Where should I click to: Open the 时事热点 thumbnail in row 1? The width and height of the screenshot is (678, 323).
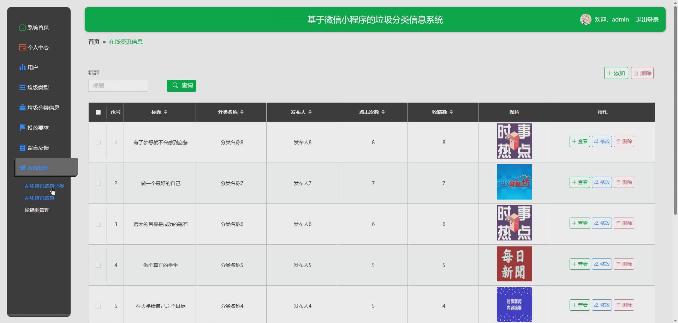pos(514,141)
